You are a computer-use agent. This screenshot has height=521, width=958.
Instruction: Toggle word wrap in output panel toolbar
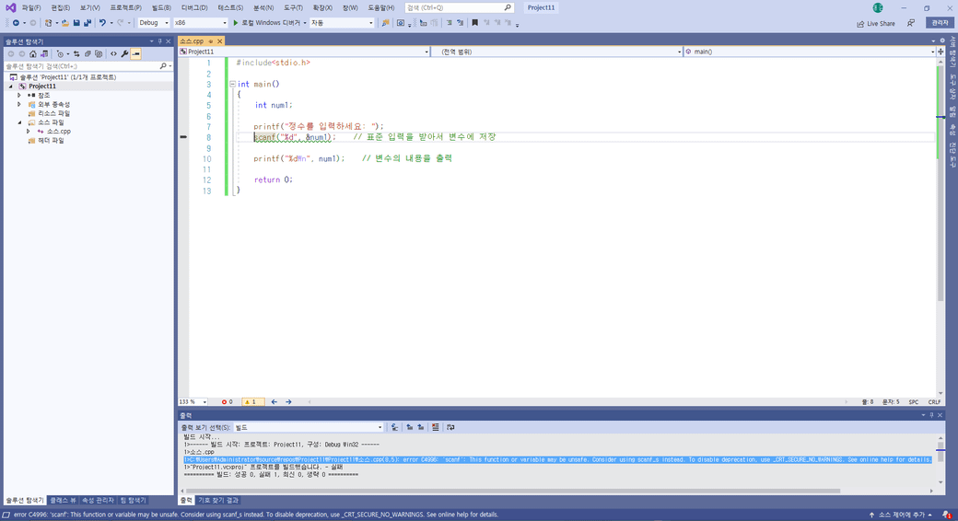tap(450, 427)
